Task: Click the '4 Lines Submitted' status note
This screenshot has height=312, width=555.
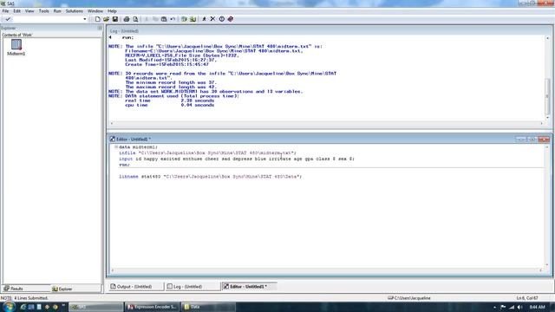Action: [x=24, y=298]
